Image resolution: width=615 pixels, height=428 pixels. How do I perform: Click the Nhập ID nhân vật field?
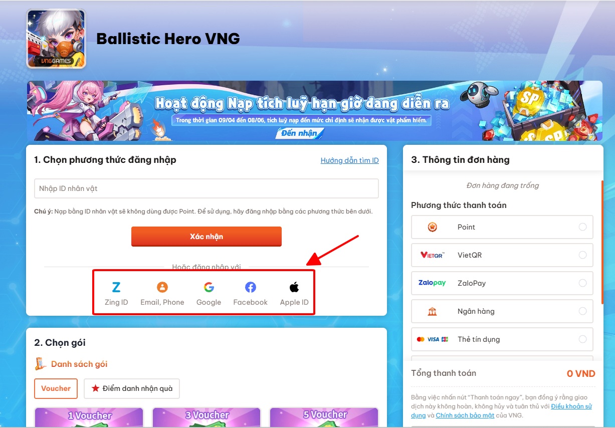(x=207, y=188)
